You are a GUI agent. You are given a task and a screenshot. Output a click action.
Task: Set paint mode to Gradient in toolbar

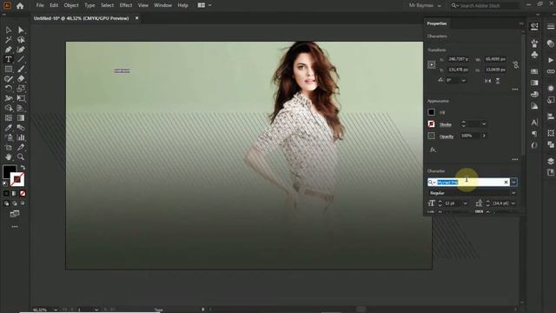(x=14, y=193)
